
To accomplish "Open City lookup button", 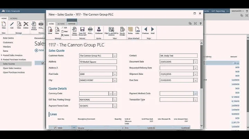I will (115, 80).
